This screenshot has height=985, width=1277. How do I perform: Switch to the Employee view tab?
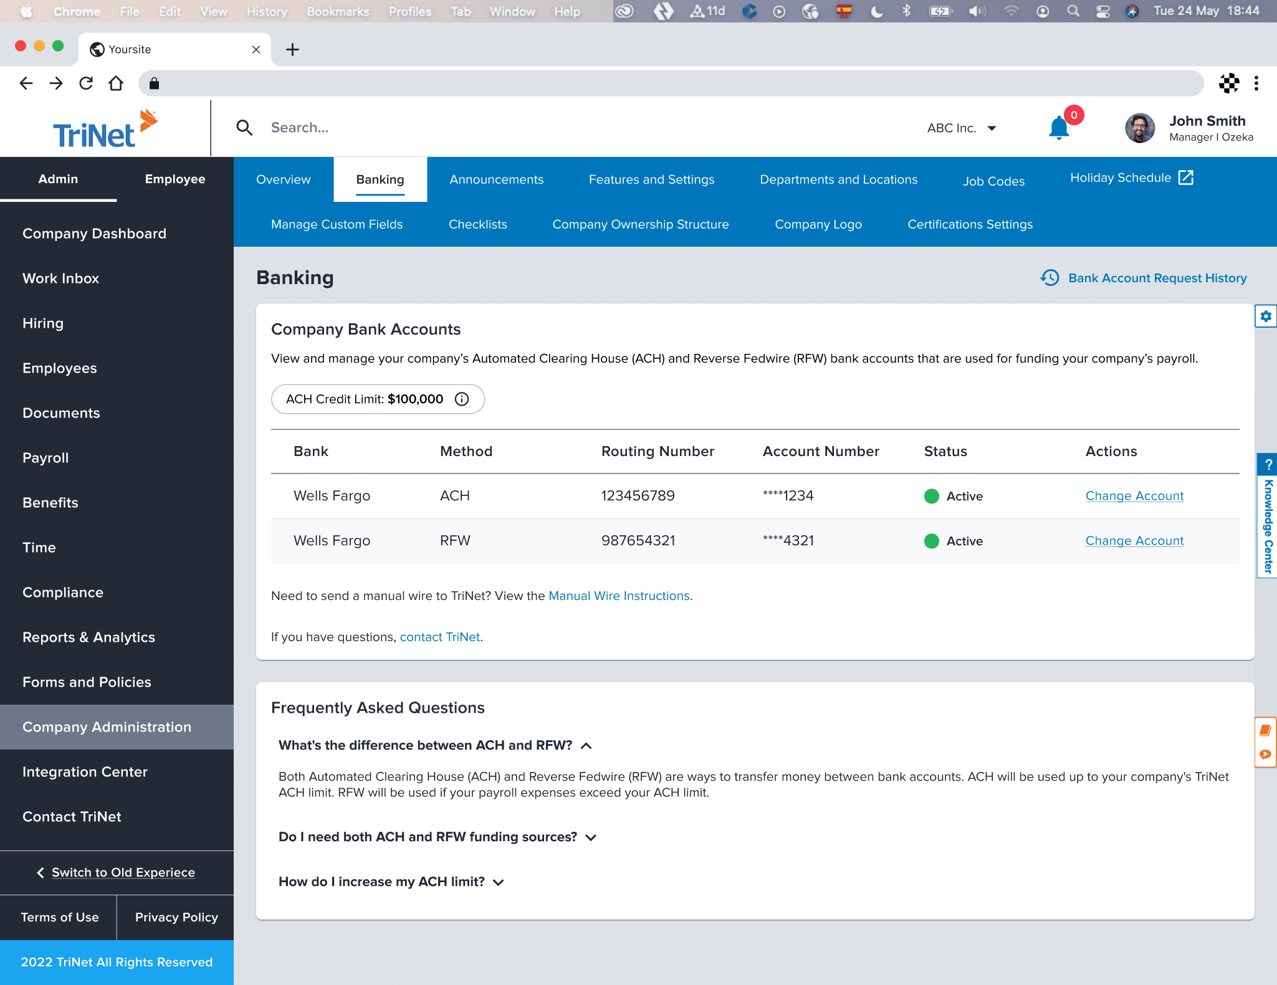click(x=175, y=179)
